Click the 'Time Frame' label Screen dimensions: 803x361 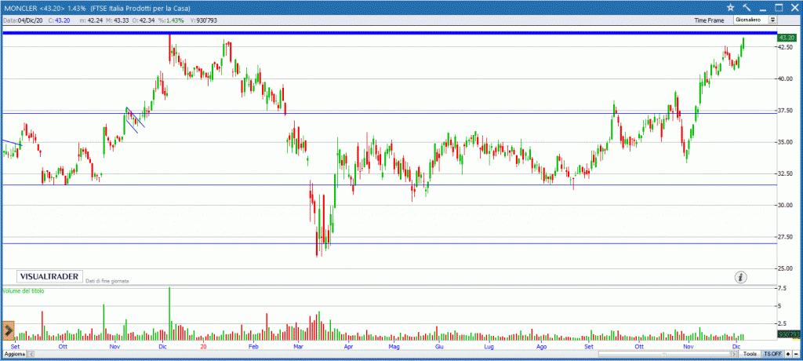[709, 20]
